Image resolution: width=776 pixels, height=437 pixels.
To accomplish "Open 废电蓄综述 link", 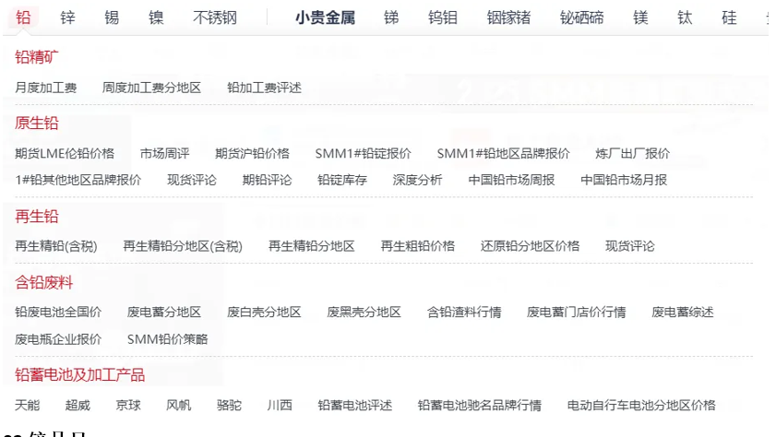I will coord(683,313).
